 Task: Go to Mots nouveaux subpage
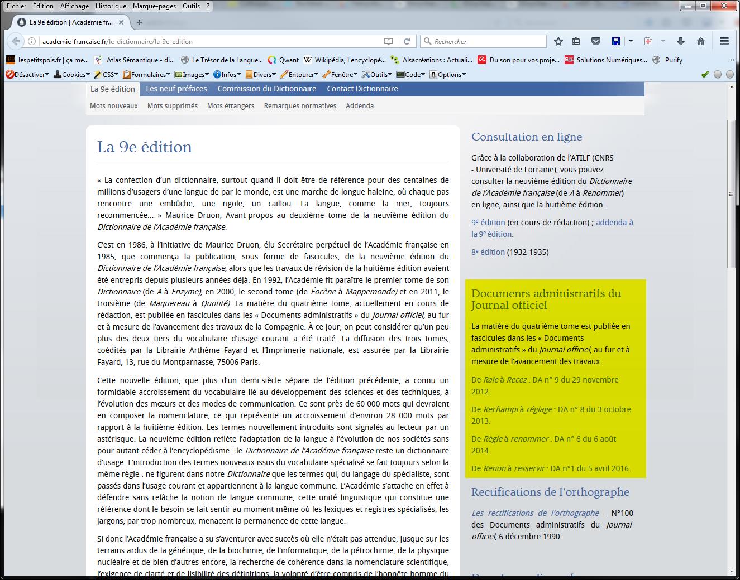[114, 105]
